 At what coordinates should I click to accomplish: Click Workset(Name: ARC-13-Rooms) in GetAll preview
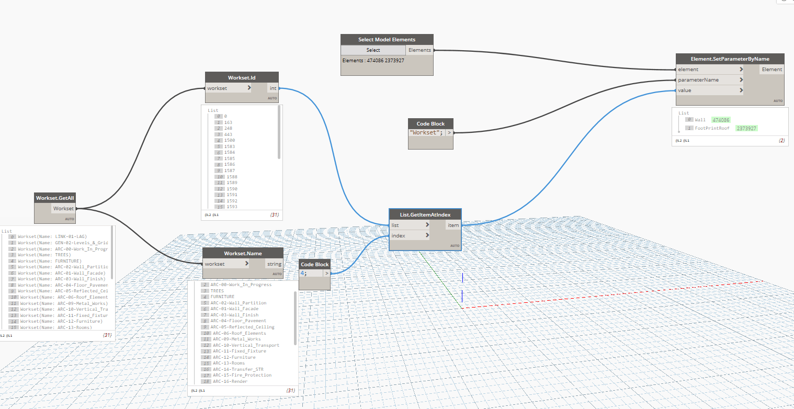click(x=55, y=327)
